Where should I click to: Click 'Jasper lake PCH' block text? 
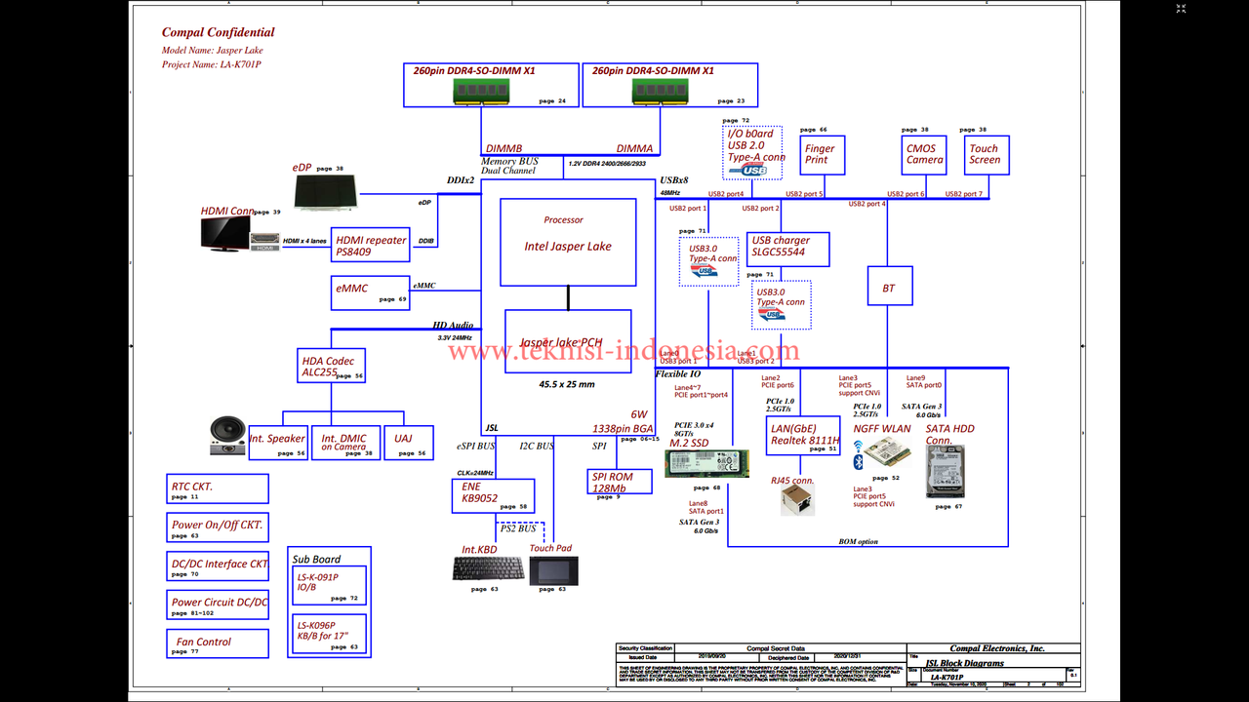(x=561, y=343)
